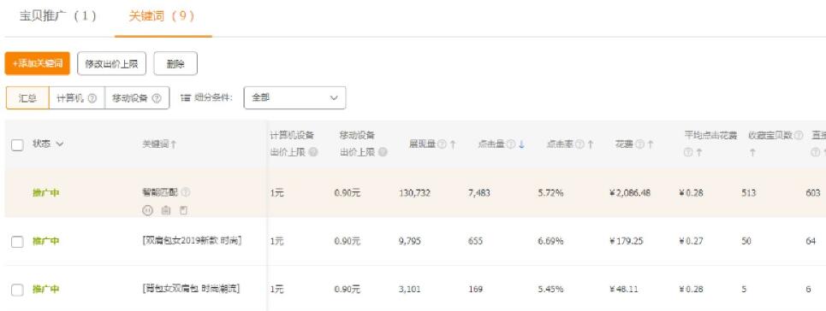Click the copy icon under 智能匹配
The width and height of the screenshot is (826, 311).
click(x=183, y=210)
